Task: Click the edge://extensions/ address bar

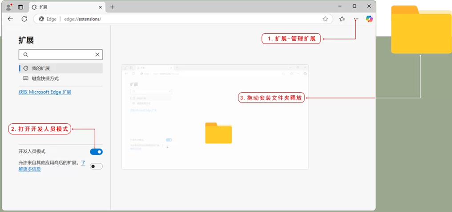Action: pyautogui.click(x=183, y=19)
